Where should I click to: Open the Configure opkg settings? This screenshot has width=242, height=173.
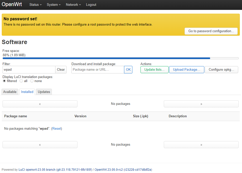tap(221, 69)
